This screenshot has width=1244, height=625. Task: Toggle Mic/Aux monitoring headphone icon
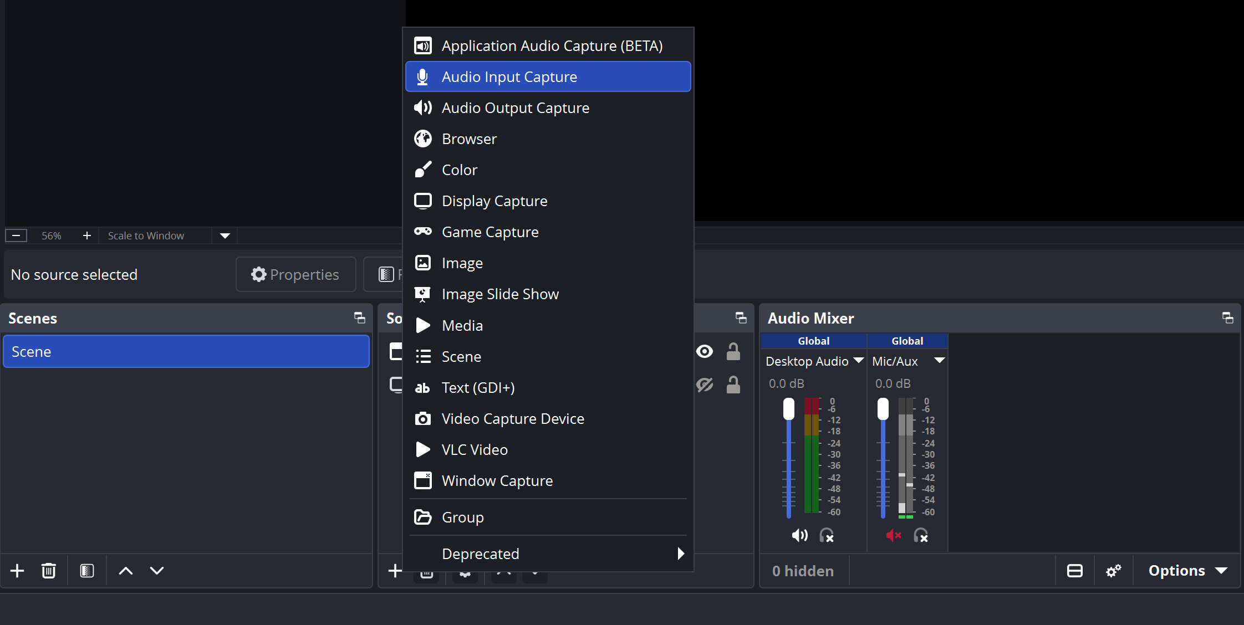[921, 535]
